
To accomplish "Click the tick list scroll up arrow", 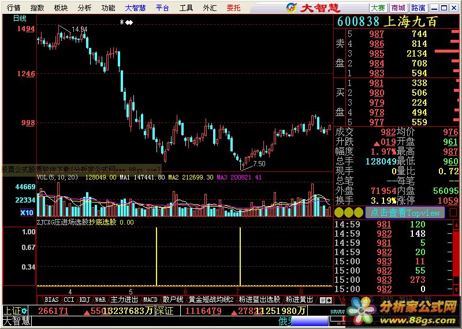I will coord(456,225).
